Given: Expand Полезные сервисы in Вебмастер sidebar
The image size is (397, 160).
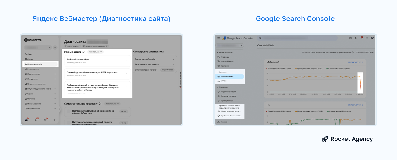Looking at the screenshot, I should click(x=40, y=104).
